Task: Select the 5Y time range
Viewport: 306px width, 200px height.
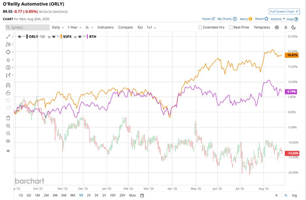Action: pos(104,195)
